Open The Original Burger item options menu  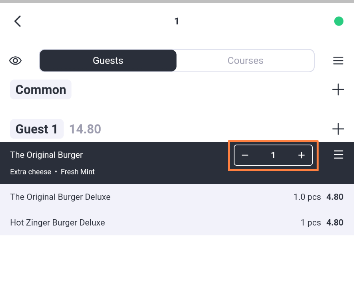click(338, 155)
